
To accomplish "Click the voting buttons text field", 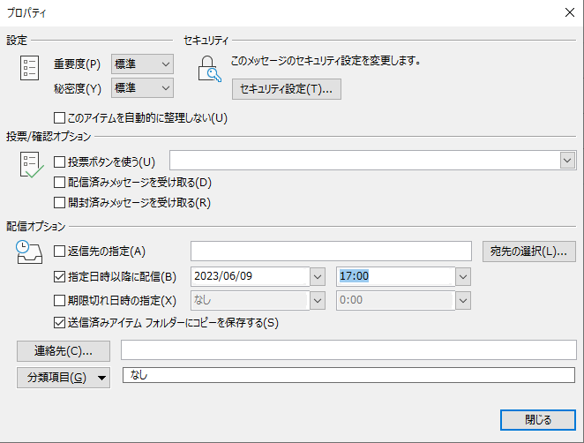I will (x=365, y=161).
